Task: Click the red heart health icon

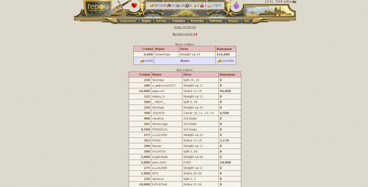Action: pos(134,5)
